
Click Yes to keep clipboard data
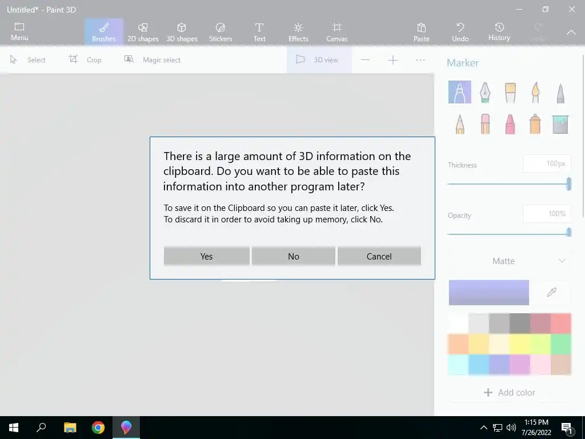tap(206, 256)
